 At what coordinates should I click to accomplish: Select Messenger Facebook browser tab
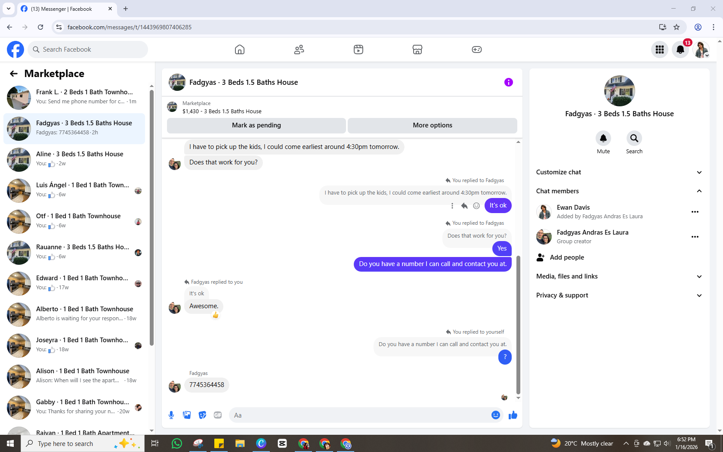(x=67, y=9)
